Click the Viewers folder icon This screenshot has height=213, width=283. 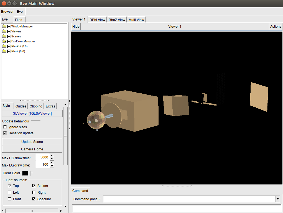coord(4,31)
